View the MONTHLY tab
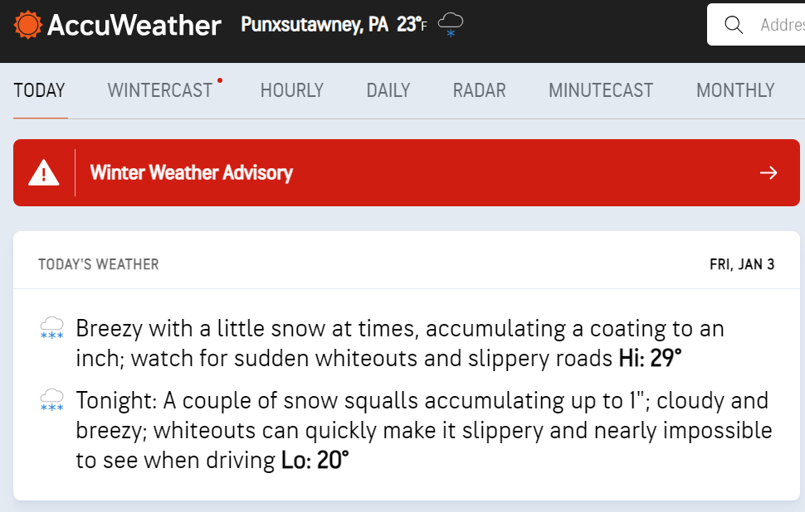 coord(735,90)
